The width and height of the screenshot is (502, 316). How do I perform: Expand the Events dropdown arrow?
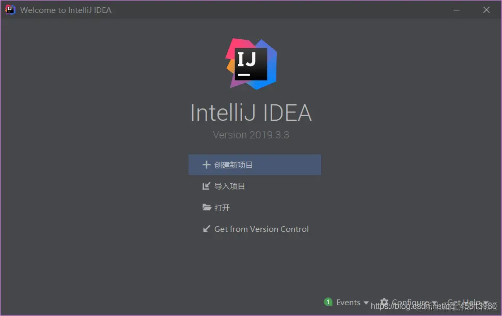coord(366,302)
